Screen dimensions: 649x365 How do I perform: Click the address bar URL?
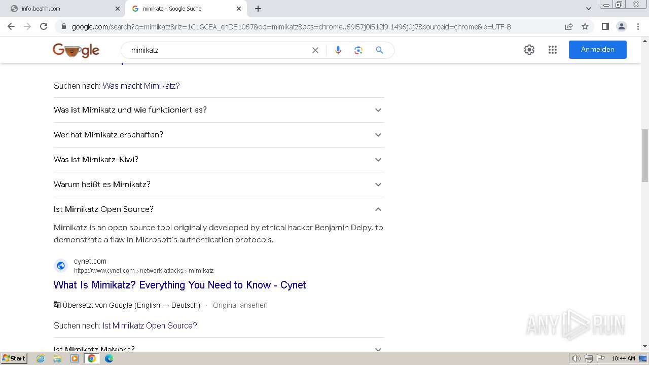[x=291, y=27]
